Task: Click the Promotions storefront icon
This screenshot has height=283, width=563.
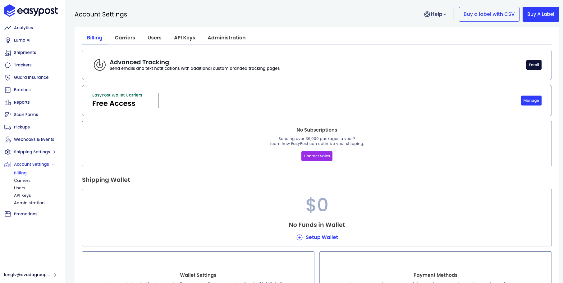Action: [x=8, y=214]
